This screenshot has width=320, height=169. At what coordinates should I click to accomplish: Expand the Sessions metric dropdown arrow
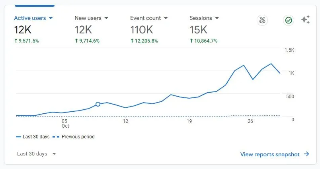click(x=217, y=18)
